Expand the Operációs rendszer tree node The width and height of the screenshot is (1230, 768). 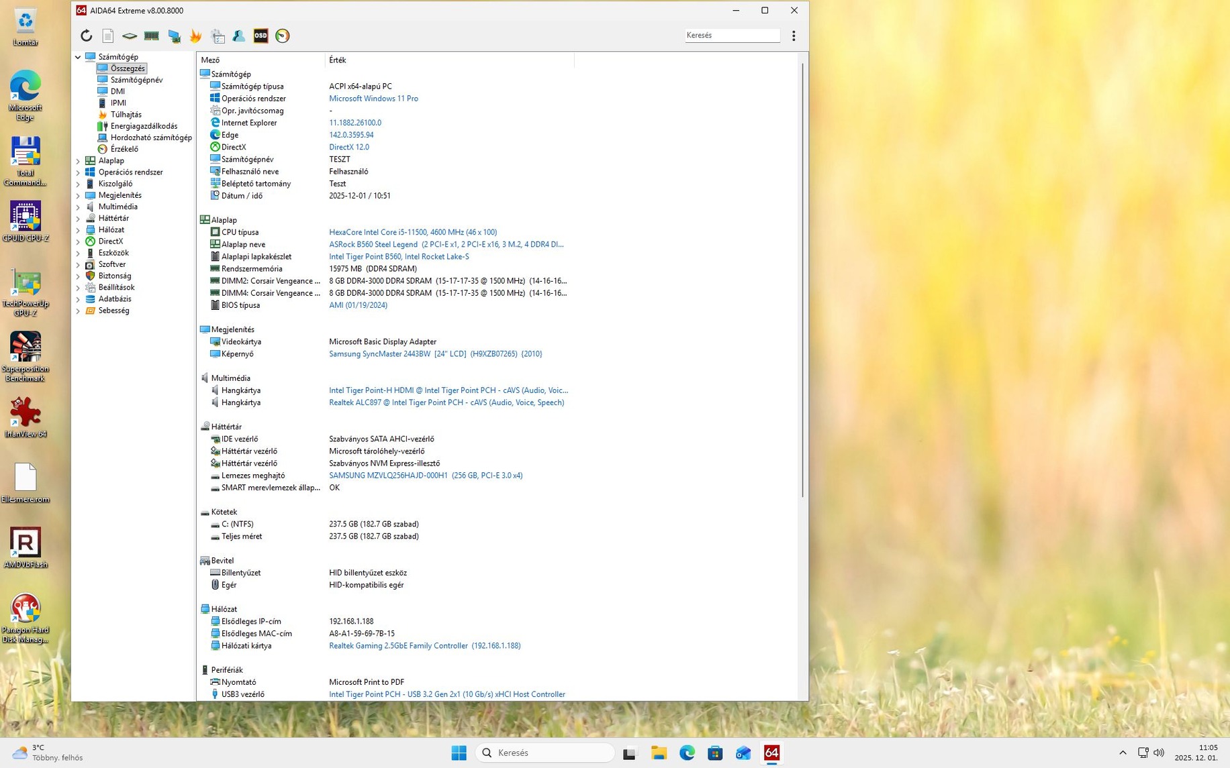[78, 172]
